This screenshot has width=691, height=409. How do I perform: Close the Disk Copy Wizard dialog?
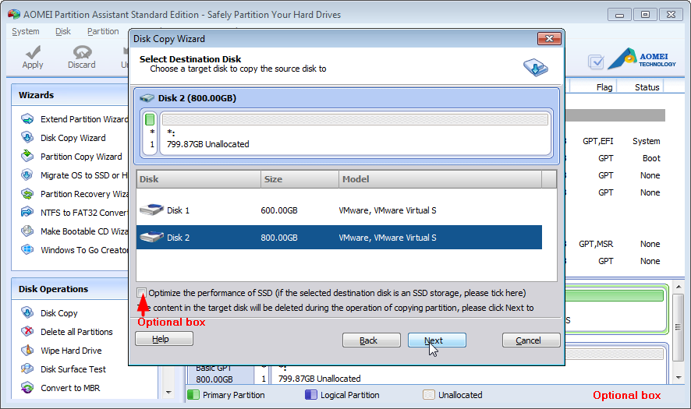pyautogui.click(x=549, y=39)
